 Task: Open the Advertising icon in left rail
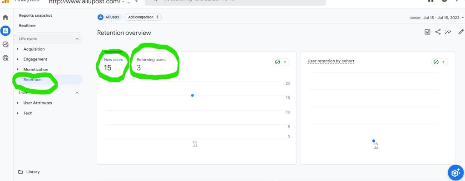click(x=5, y=58)
